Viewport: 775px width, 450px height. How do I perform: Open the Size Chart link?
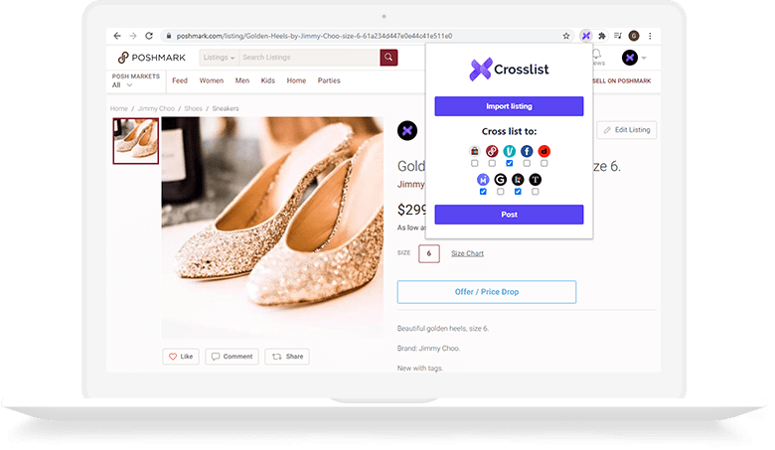click(468, 253)
